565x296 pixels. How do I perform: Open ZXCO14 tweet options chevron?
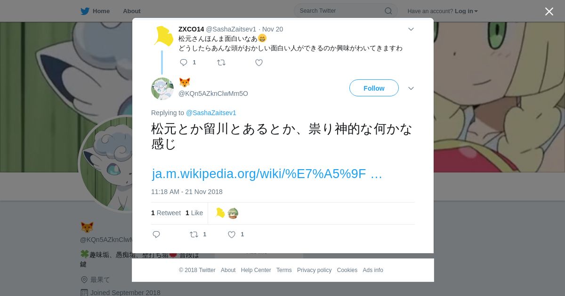411,29
